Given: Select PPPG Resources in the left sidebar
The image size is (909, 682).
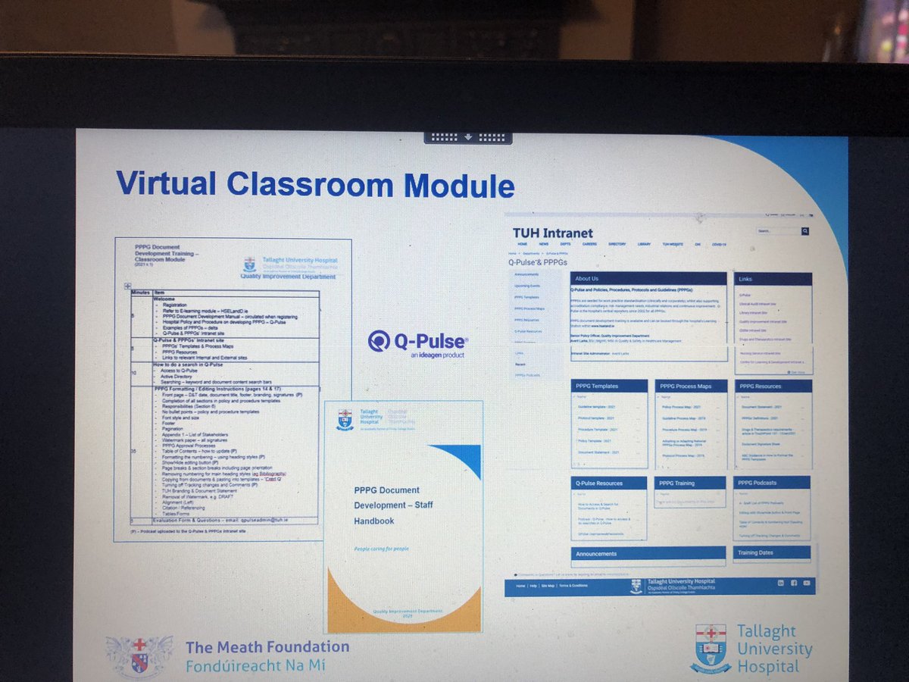Looking at the screenshot, I should coord(526,320).
